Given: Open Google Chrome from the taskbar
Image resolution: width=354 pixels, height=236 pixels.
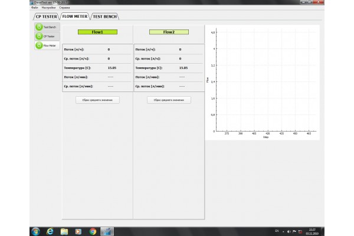Looking at the screenshot, I should (x=93, y=231).
